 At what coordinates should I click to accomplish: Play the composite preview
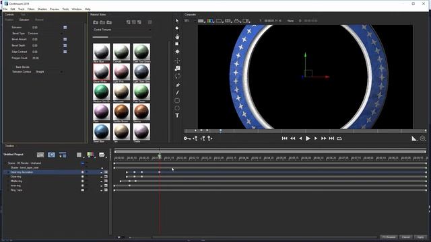click(308, 138)
